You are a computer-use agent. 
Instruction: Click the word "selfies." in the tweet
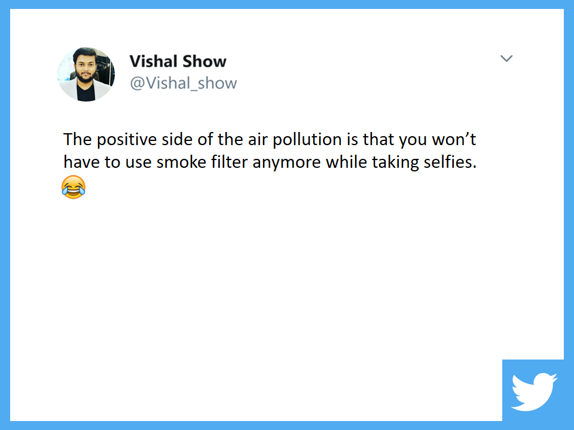[450, 162]
